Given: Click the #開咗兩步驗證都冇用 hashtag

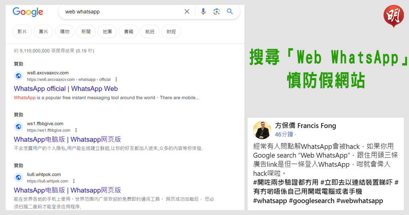Looking at the screenshot, I should click(x=286, y=182).
